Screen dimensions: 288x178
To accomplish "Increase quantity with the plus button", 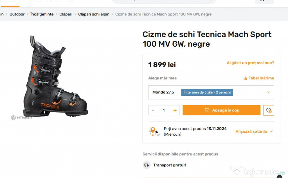I will point(175,110).
